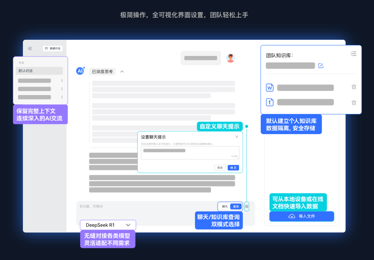
Task: Start a new chat via 新建对话
Action: tap(52, 48)
